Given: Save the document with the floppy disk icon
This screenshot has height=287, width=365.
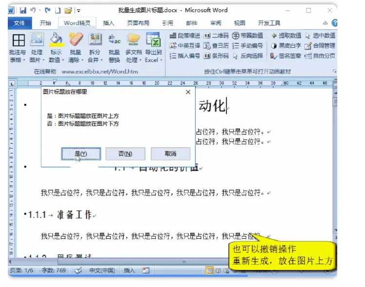Looking at the screenshot, I should (23, 10).
